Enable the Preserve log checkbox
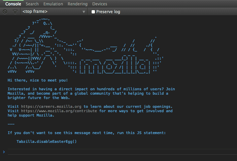 click(93, 12)
